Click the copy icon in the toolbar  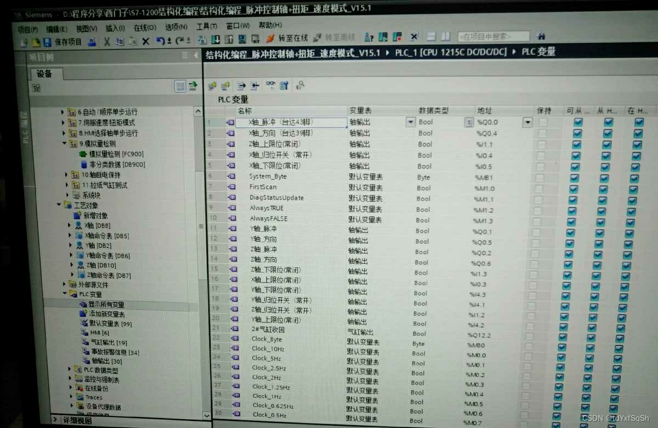pos(120,41)
